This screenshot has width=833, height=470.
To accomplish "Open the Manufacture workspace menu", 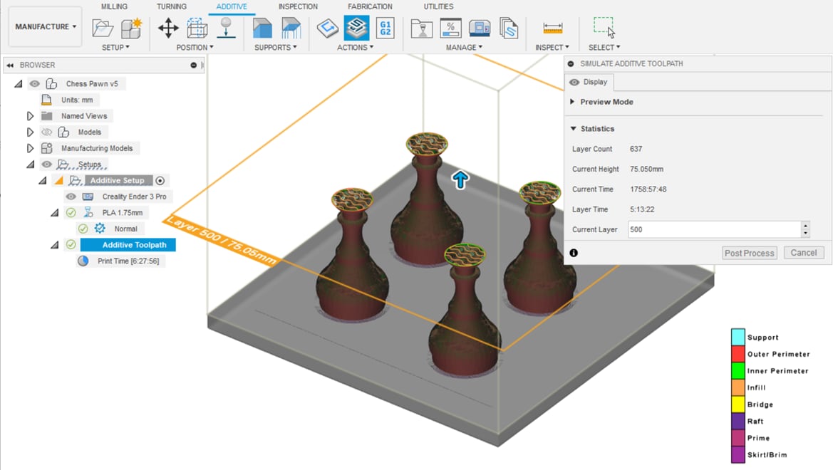I will coord(44,26).
